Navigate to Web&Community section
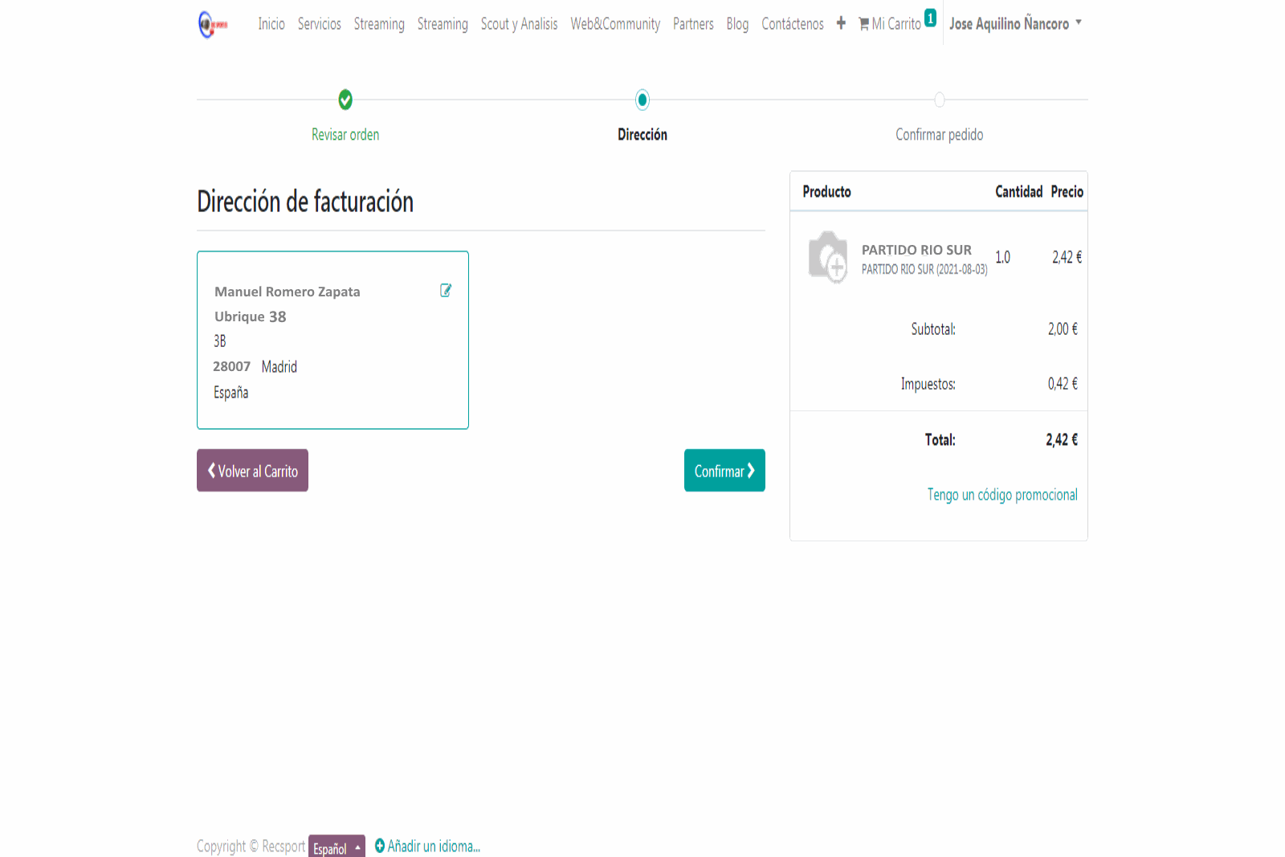 (x=615, y=24)
